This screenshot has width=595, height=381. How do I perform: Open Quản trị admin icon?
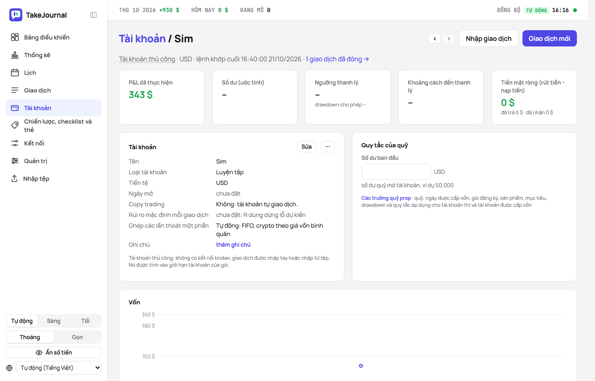click(15, 161)
